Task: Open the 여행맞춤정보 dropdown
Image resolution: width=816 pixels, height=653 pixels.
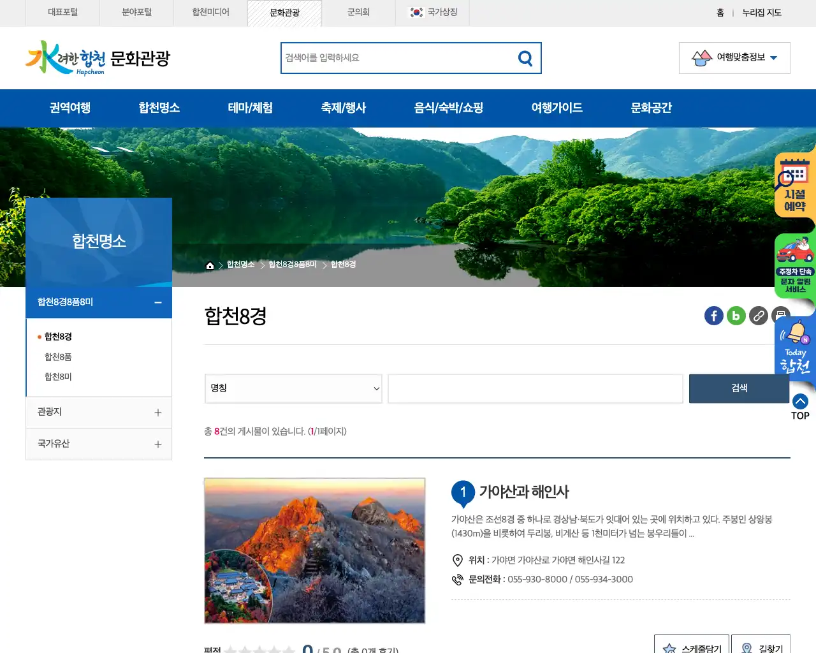Action: [x=734, y=57]
